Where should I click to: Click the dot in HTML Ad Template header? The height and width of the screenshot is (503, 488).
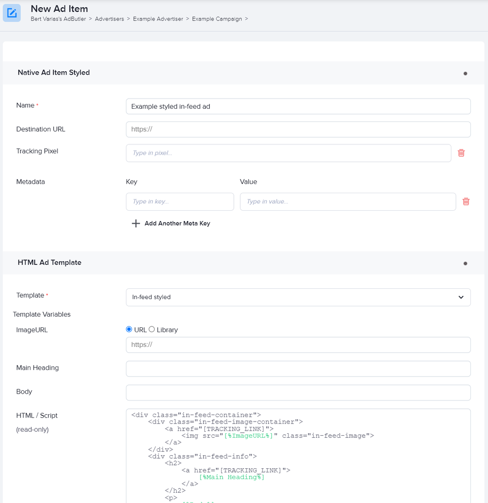(465, 263)
